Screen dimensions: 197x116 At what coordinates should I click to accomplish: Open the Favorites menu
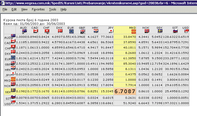point(38,9)
